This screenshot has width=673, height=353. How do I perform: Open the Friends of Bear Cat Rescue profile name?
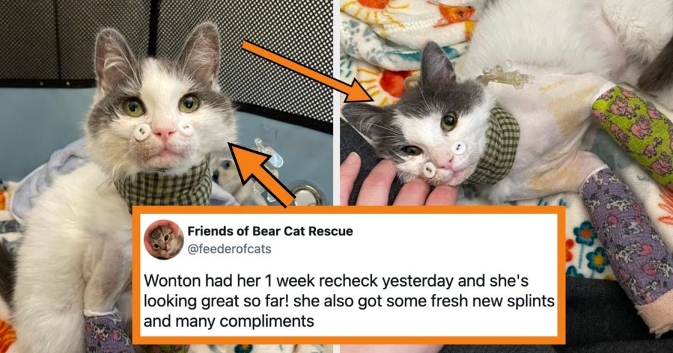(270, 231)
